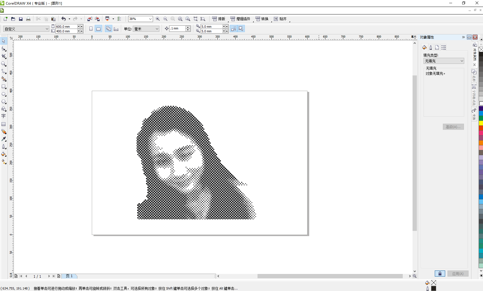Select the Freehand drawing tool
The width and height of the screenshot is (483, 291).
[4, 71]
